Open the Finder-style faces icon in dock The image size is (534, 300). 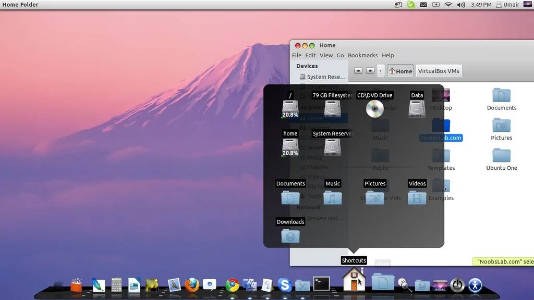[x=250, y=285]
